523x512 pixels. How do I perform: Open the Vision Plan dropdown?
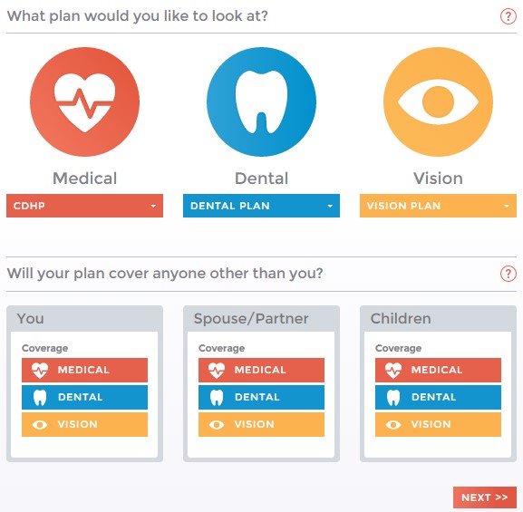(x=438, y=206)
